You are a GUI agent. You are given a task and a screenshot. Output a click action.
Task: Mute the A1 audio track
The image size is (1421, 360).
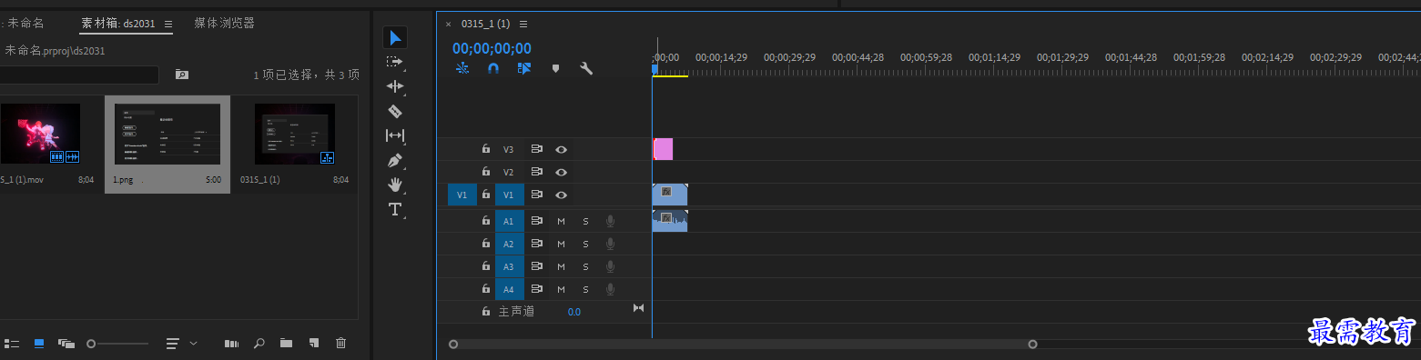[561, 221]
